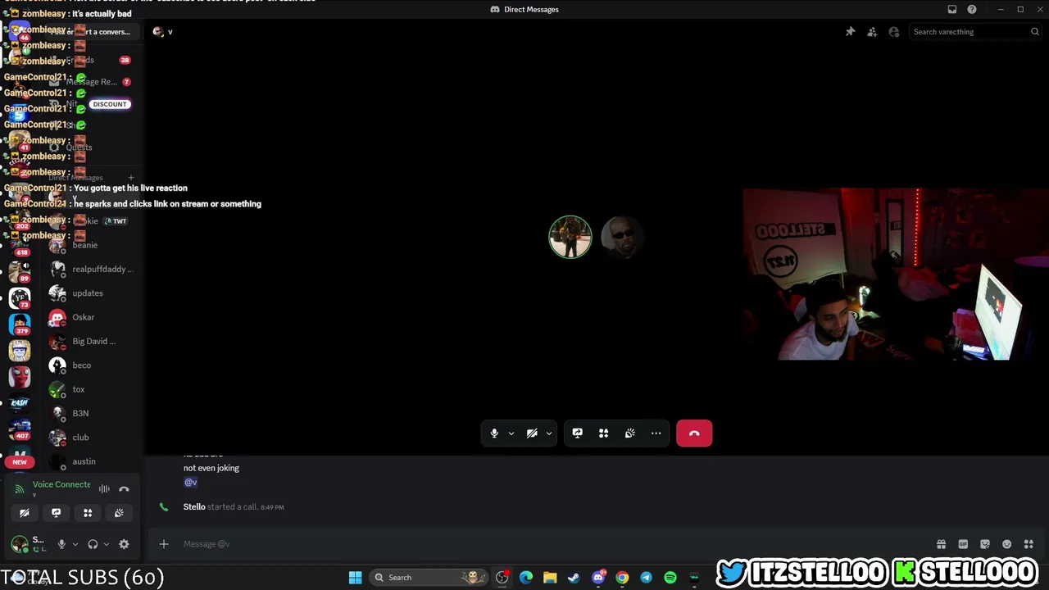Open Steam from the taskbar
1049x590 pixels.
click(574, 578)
